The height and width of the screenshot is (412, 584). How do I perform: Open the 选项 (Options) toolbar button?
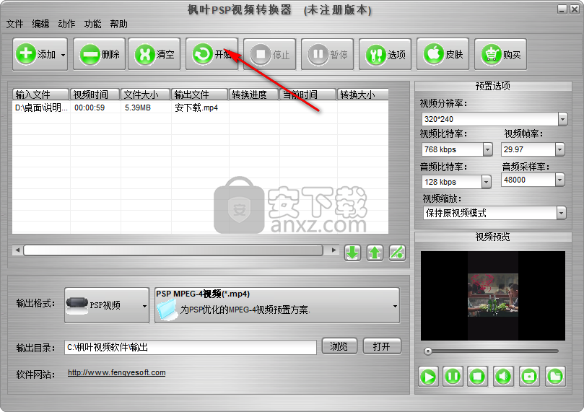[385, 54]
